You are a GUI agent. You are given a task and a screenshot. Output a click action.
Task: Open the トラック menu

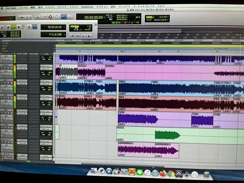pos(50,7)
